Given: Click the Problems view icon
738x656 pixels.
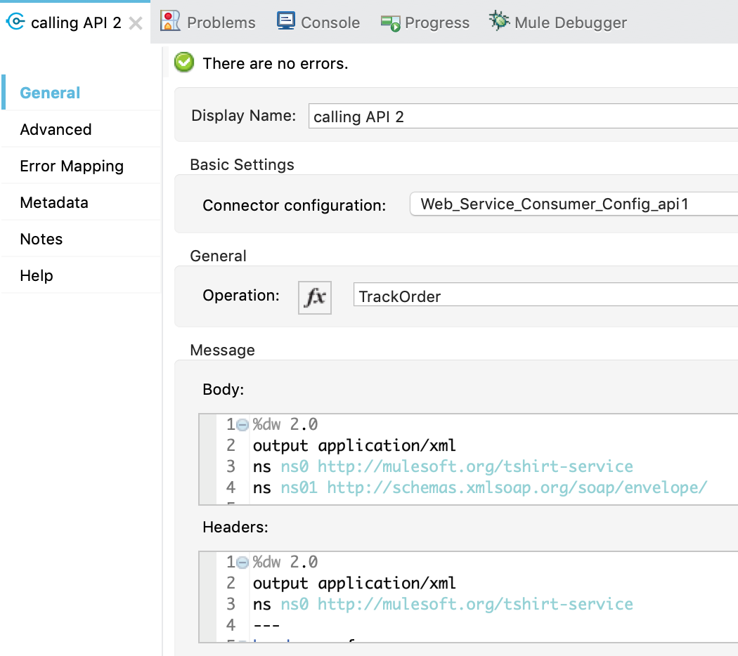Looking at the screenshot, I should [x=170, y=22].
